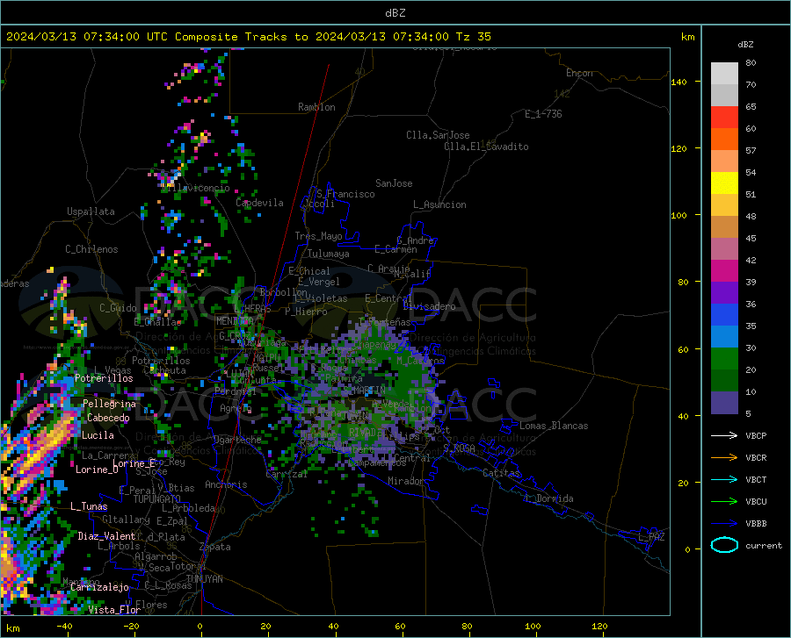Click the gray 70 dBZ legend swatch
The height and width of the screenshot is (638, 791).
(724, 95)
